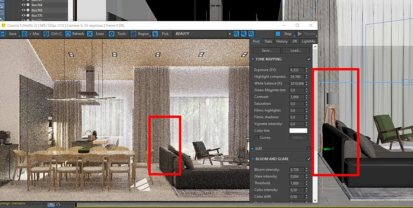Zoom in with the magnifier plus icon
This screenshot has height=208, width=413.
coord(236,34)
